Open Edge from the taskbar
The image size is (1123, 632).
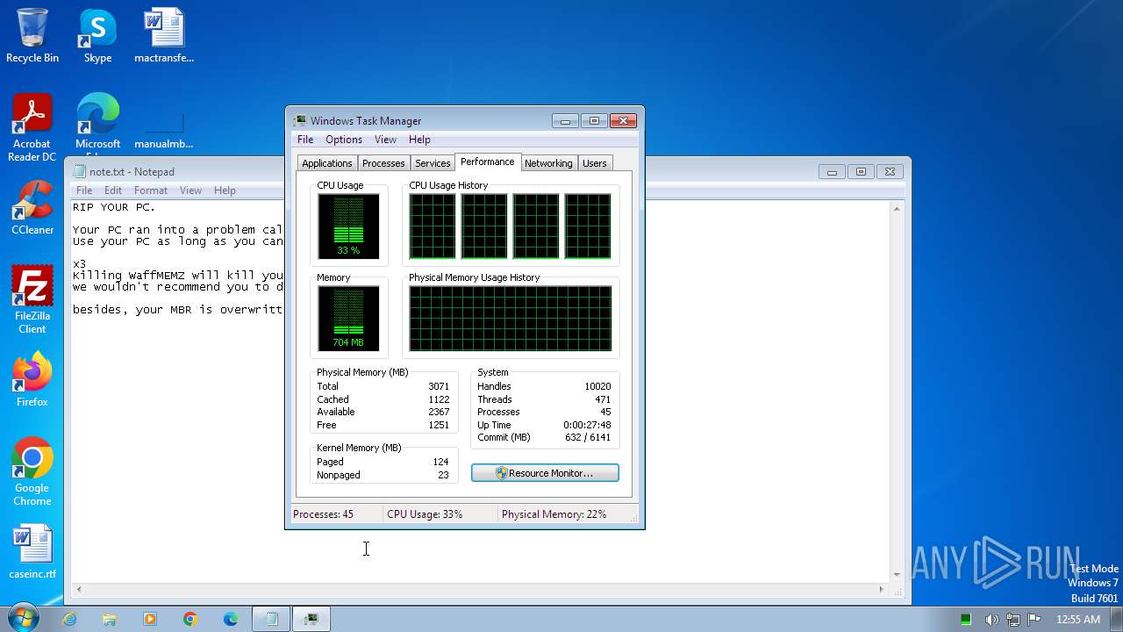tap(231, 619)
